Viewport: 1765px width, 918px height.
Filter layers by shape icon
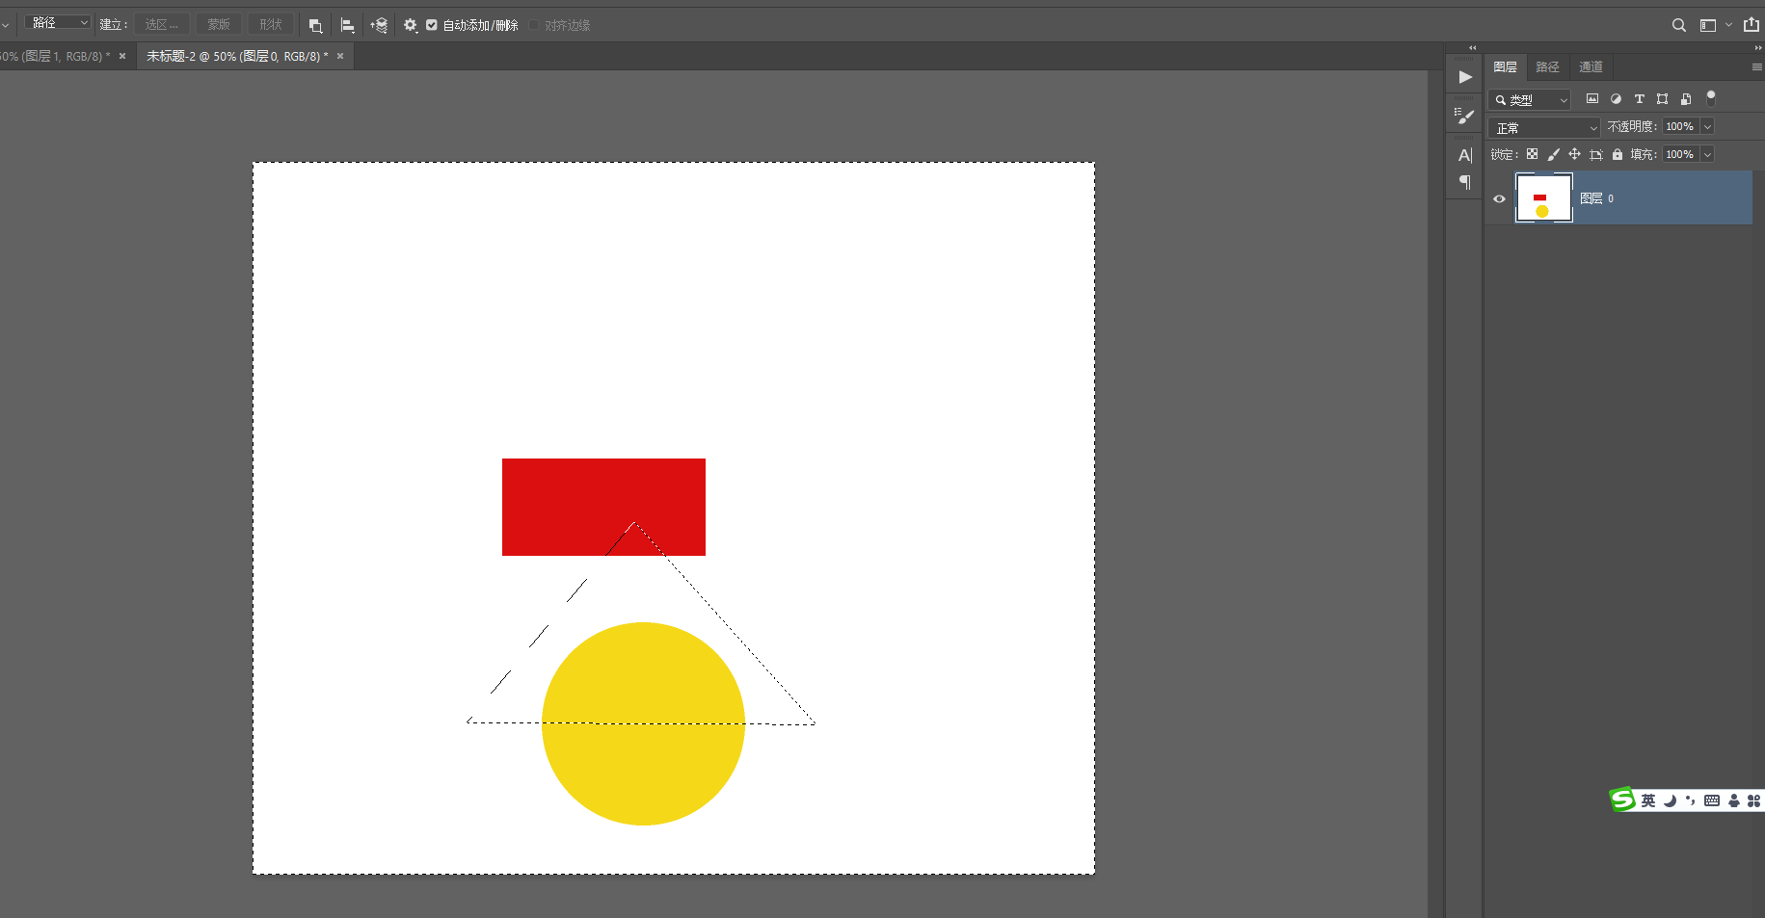[x=1662, y=98]
